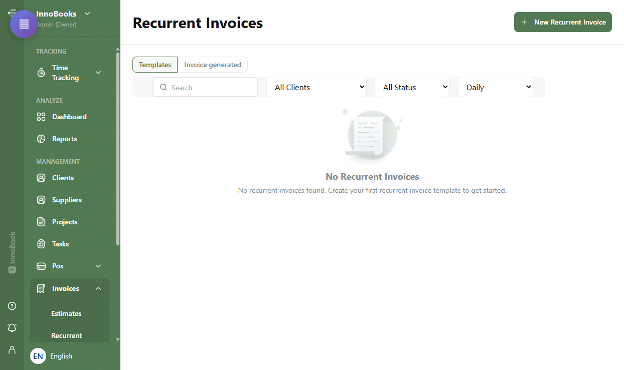Click the Recurrent Invoices heading
Viewport: 624px width, 370px height.
point(198,23)
